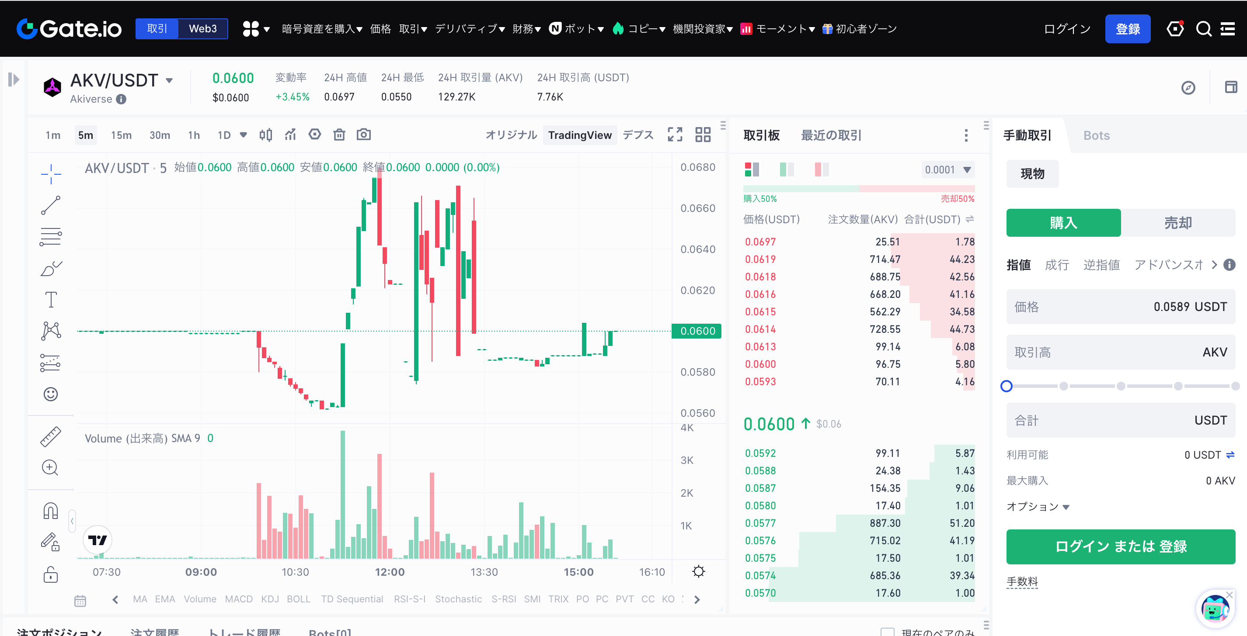Click the 50% mark on amount slider
Viewport: 1247px width, 636px height.
click(1121, 386)
